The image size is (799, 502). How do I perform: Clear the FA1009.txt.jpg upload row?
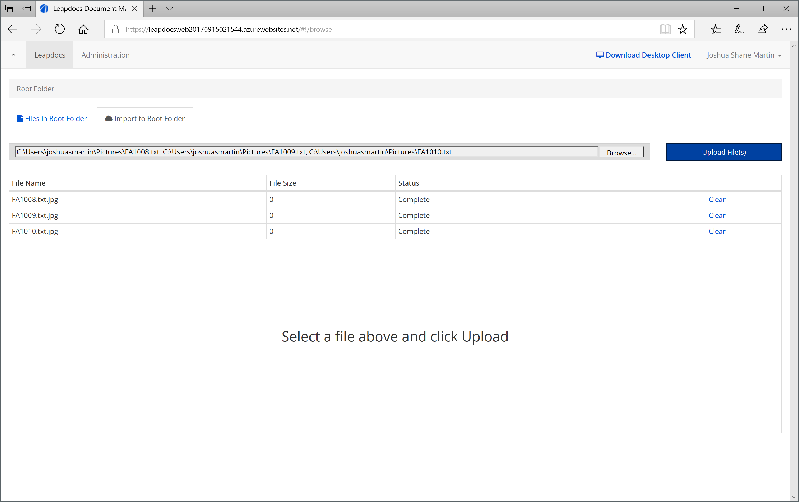click(717, 215)
